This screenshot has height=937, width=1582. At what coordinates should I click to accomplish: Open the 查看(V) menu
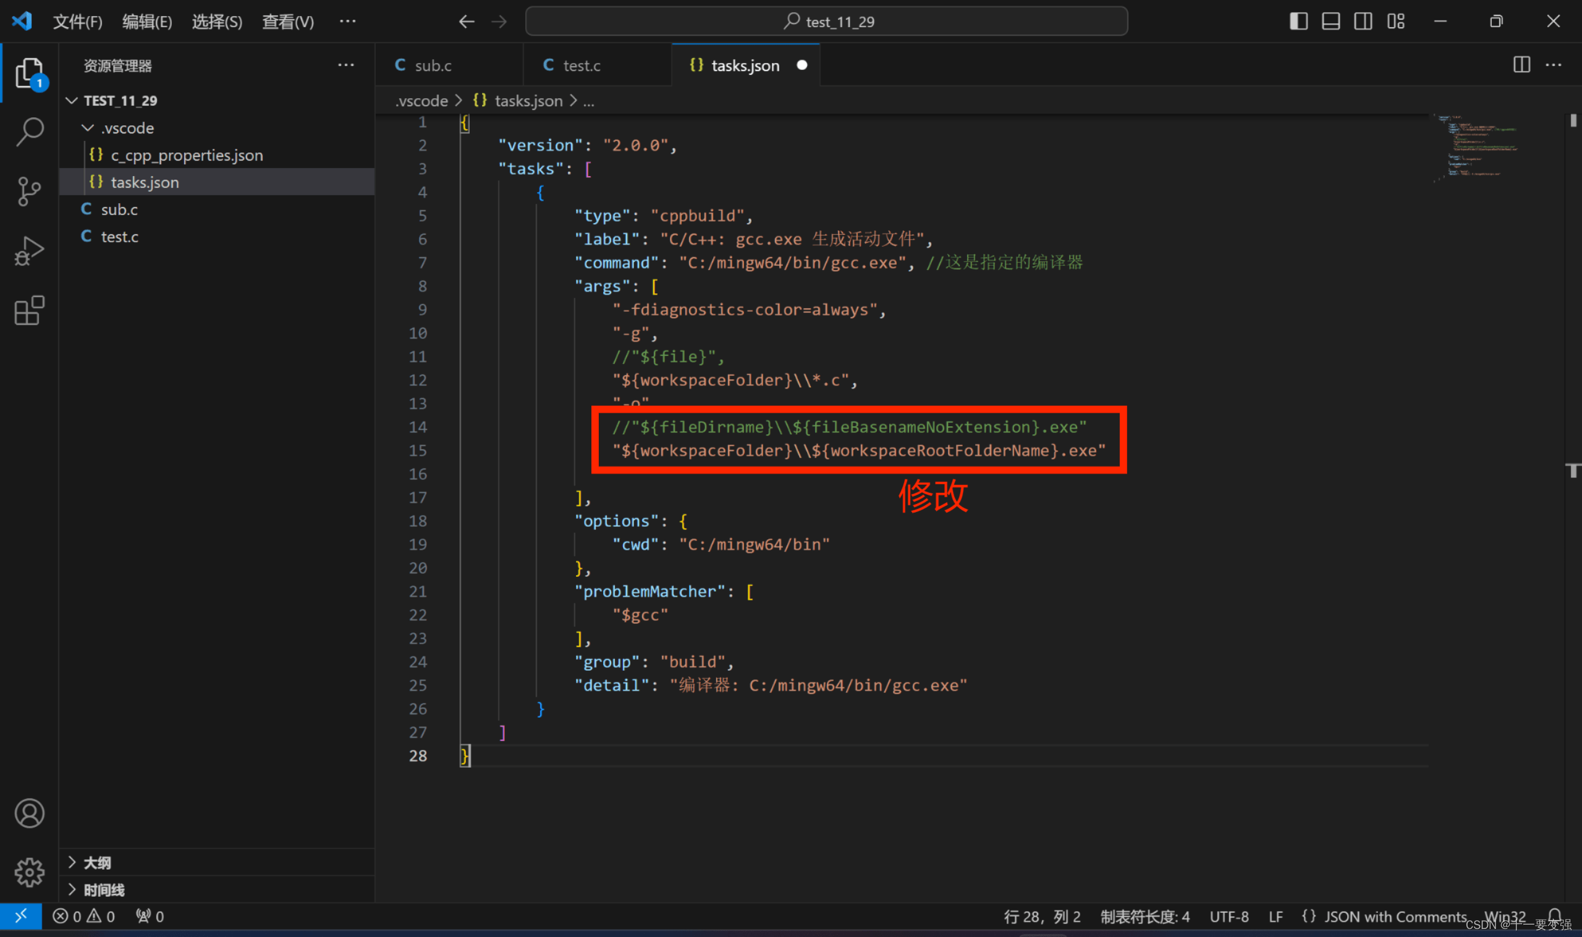click(x=288, y=22)
